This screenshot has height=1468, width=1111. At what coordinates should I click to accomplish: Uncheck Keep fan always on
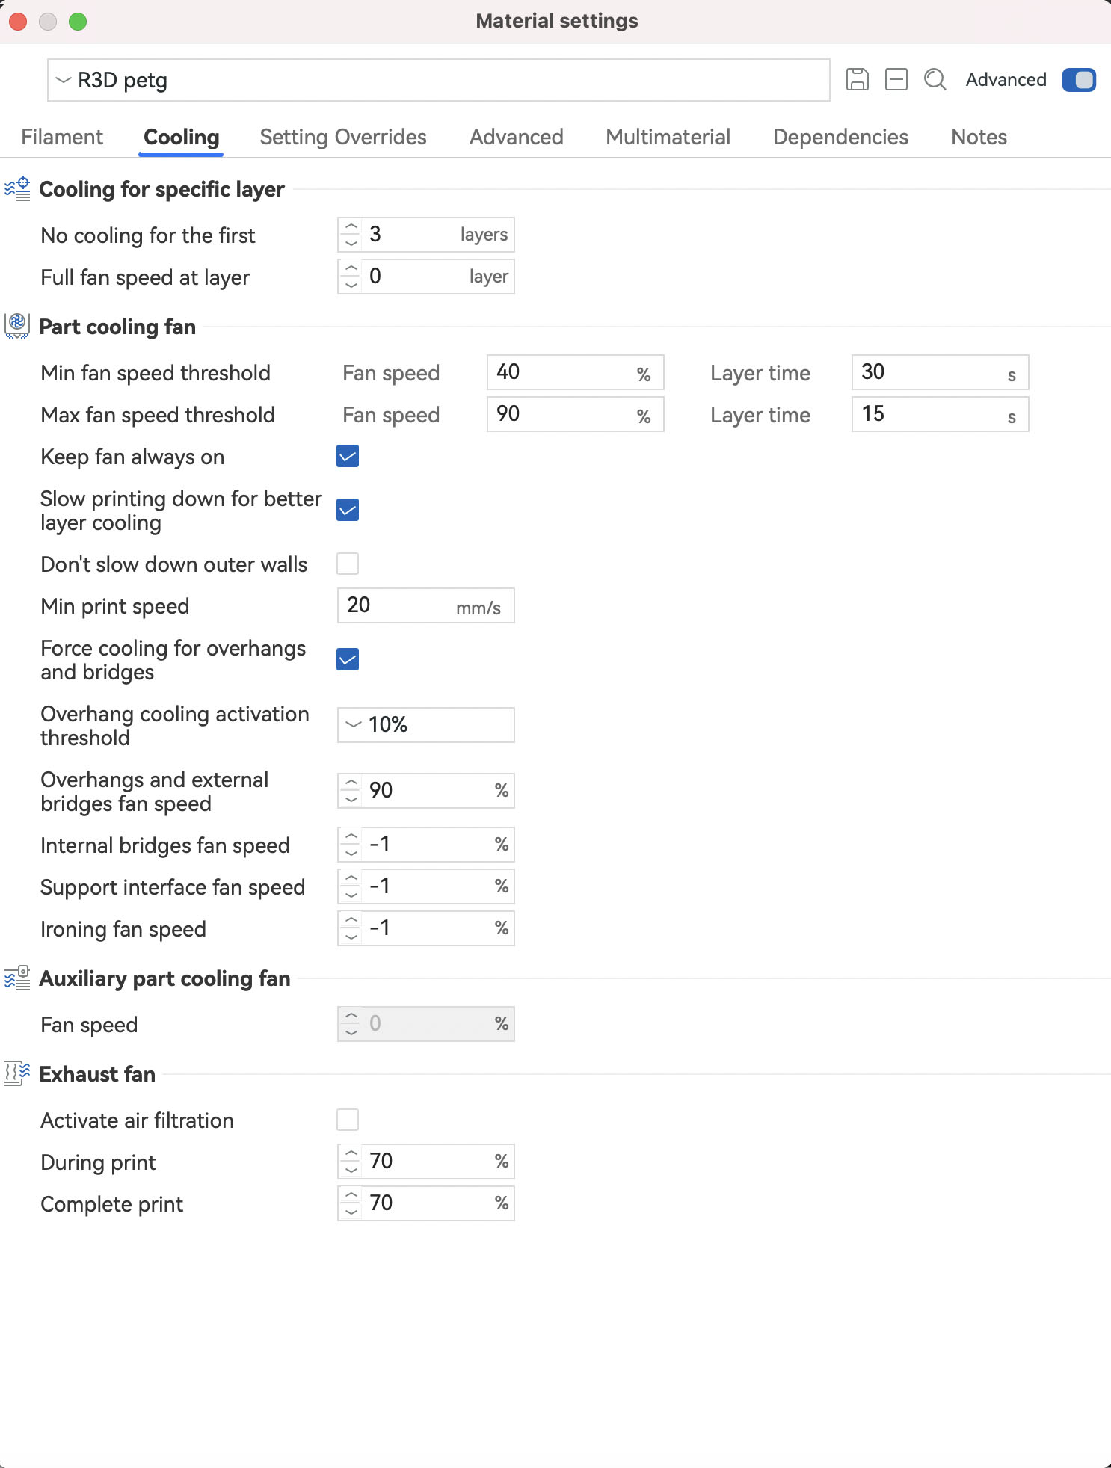(x=348, y=456)
